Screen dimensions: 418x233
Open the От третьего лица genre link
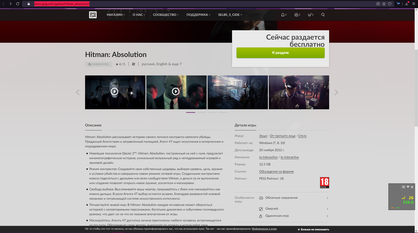tap(282, 136)
